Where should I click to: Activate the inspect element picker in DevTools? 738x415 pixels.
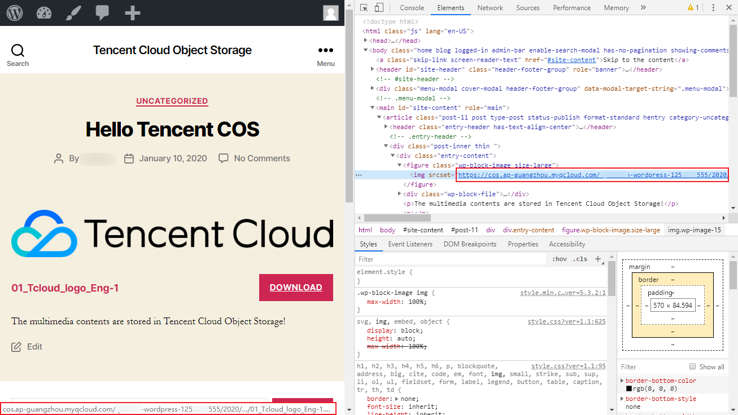point(364,8)
